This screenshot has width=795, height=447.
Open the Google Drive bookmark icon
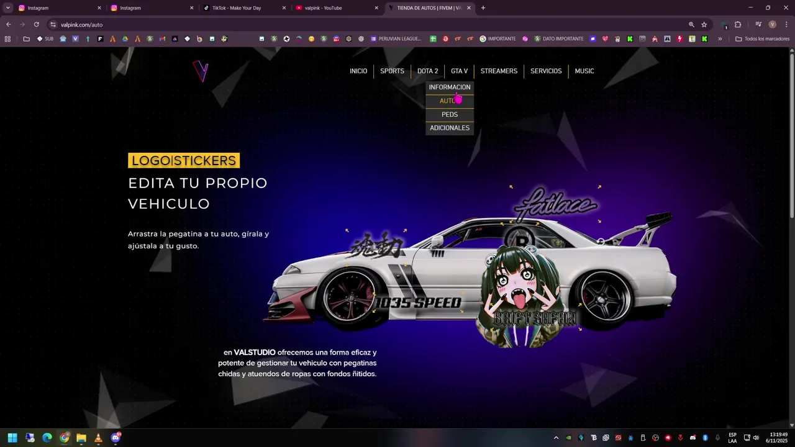coord(125,38)
